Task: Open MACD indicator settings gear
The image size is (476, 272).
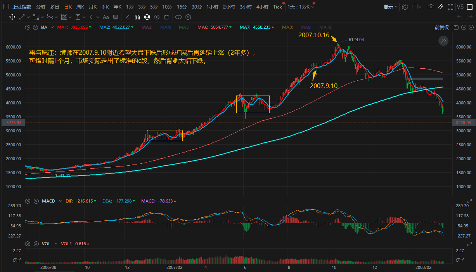Action: click(28, 201)
